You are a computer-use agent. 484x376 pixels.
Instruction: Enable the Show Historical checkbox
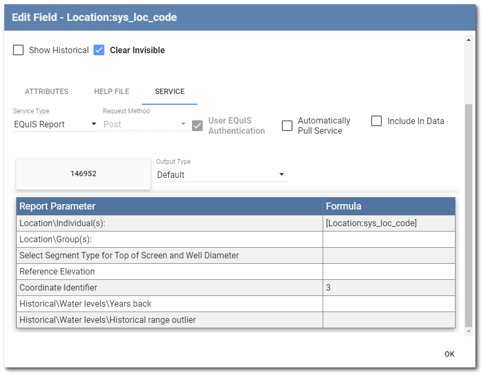coord(18,50)
